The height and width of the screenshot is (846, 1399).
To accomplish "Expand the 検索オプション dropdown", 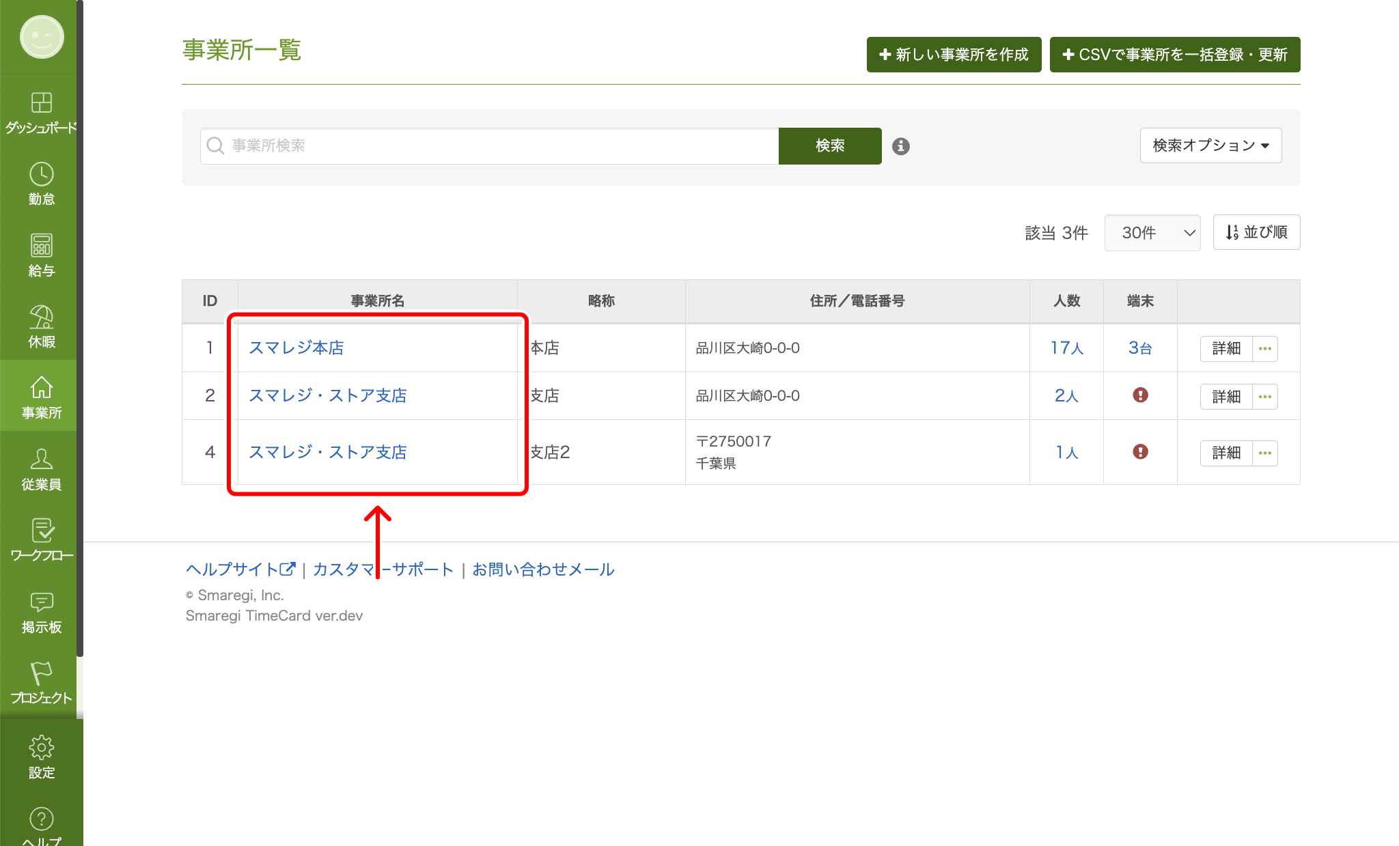I will (1210, 145).
